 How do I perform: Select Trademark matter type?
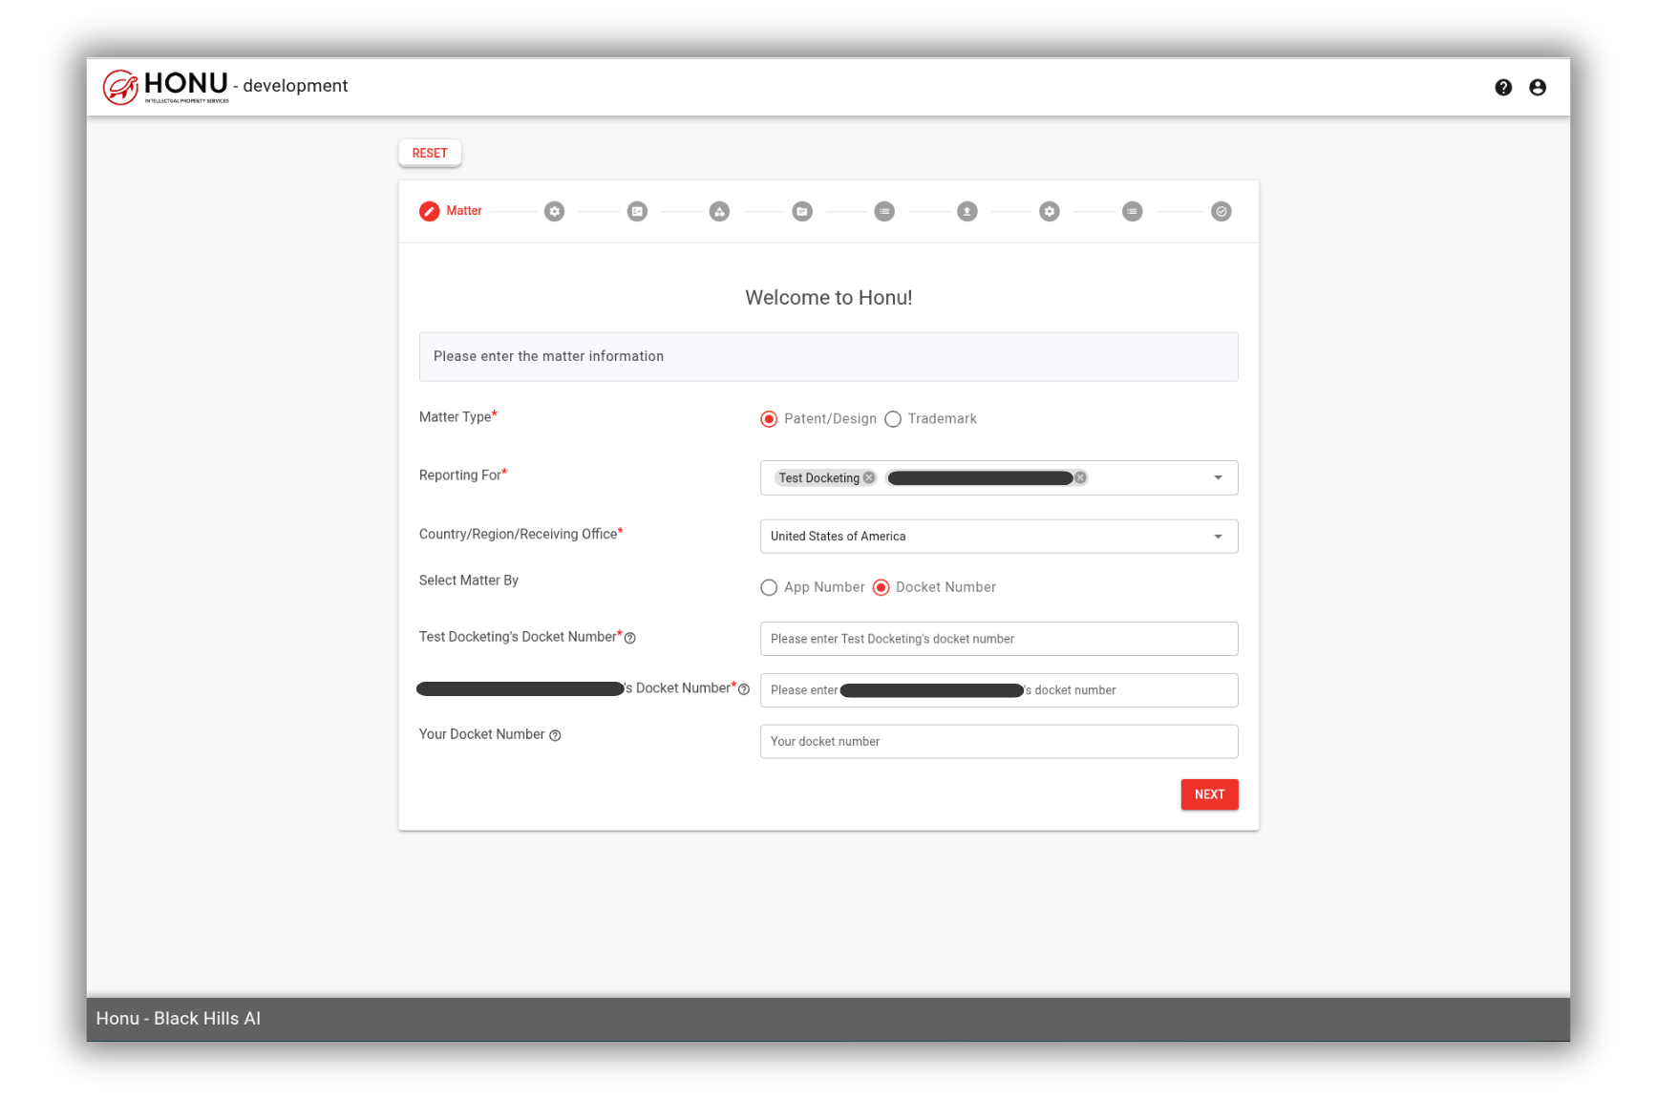(893, 419)
